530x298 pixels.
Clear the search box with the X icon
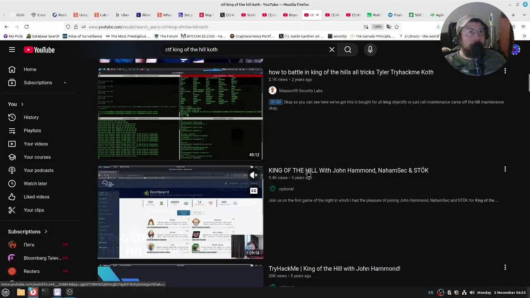point(332,50)
